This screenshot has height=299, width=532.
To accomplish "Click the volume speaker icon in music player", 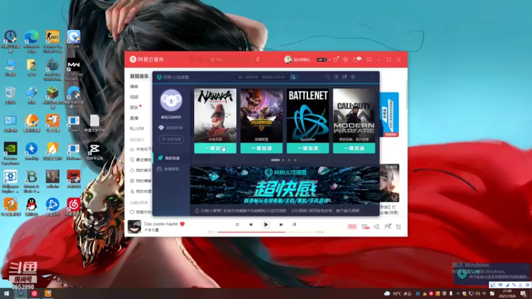I will (376, 227).
